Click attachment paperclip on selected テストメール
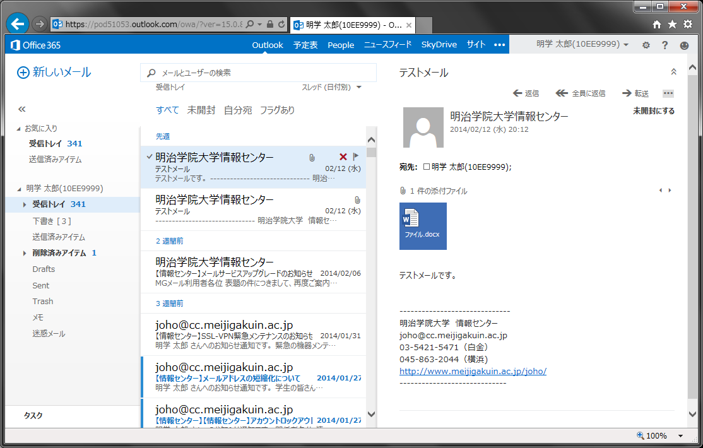 [x=312, y=157]
